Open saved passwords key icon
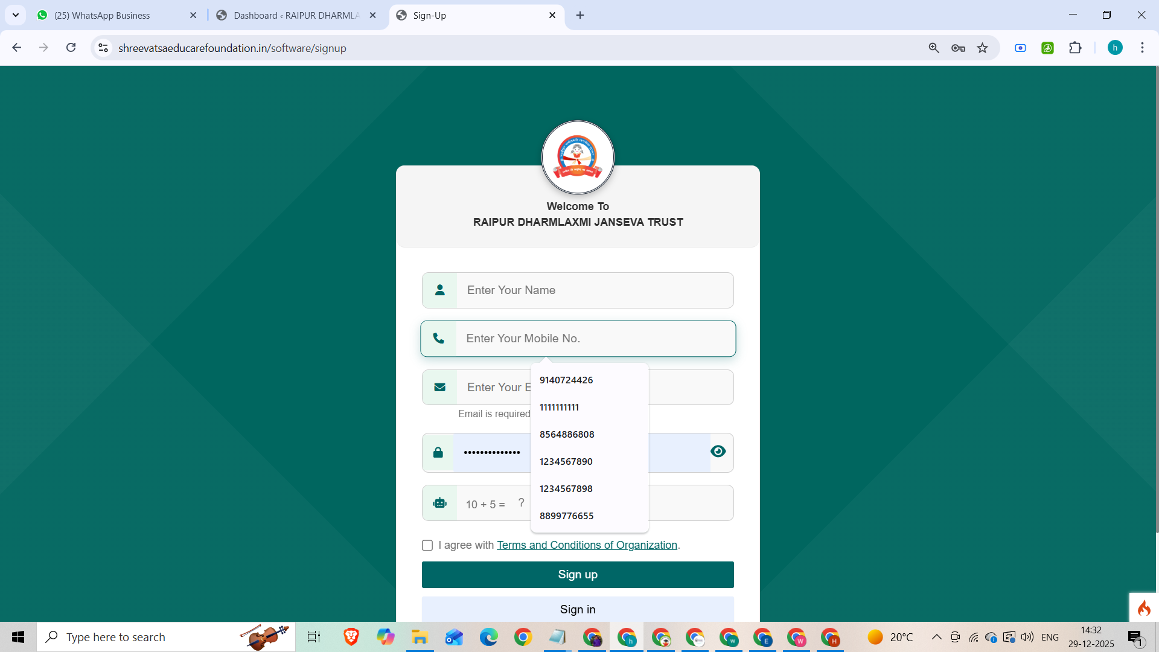 [958, 48]
